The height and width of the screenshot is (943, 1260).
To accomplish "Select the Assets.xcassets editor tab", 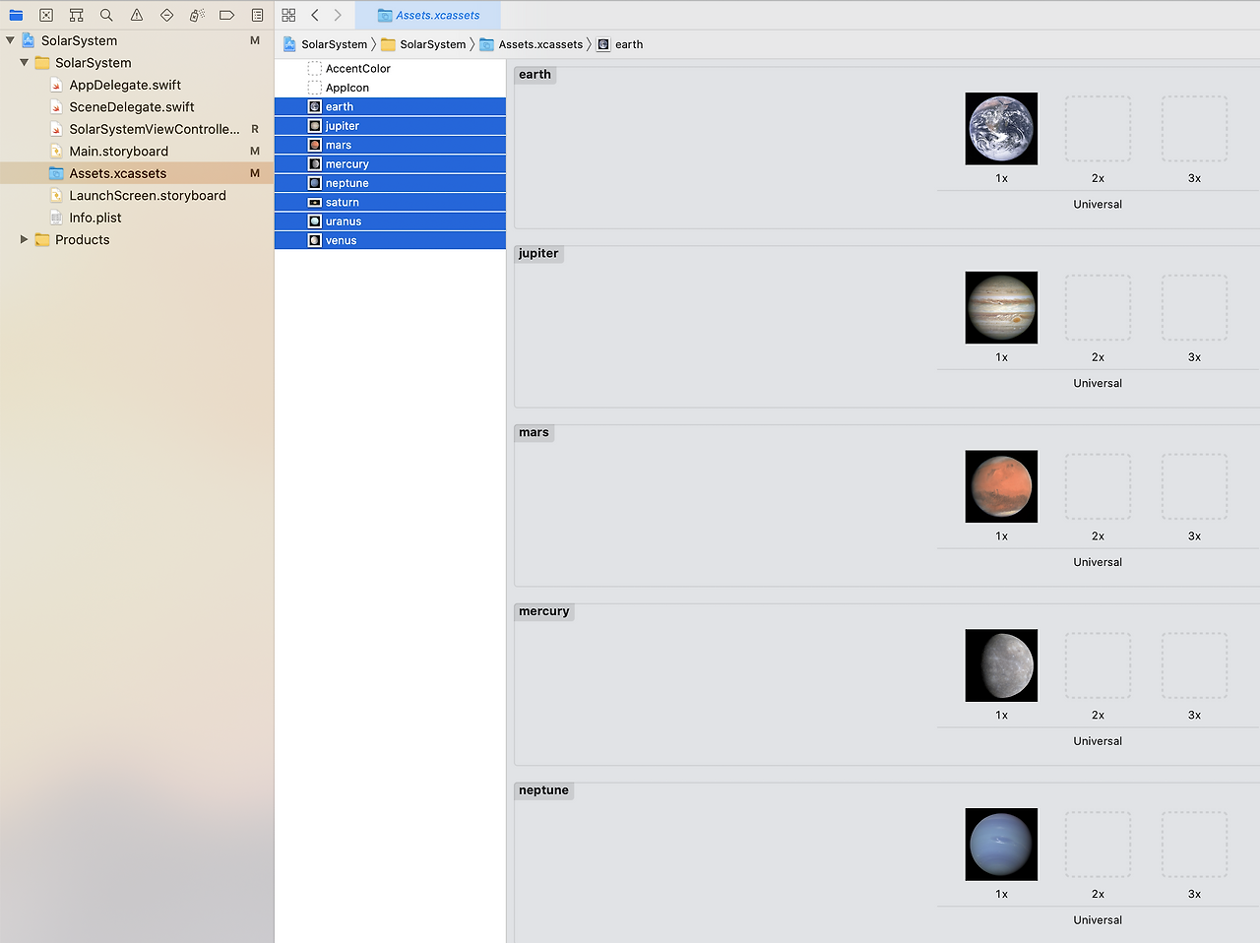I will click(x=428, y=15).
